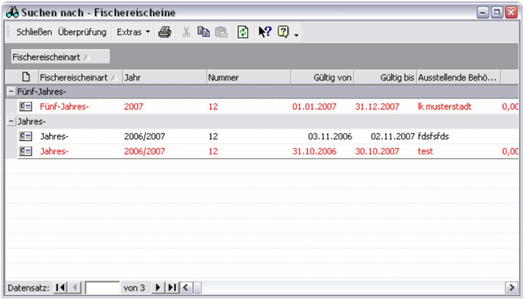Go to the next record
524x300 pixels.
point(157,288)
